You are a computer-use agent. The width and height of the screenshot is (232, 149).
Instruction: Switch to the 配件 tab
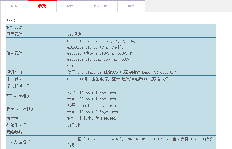point(70,6)
